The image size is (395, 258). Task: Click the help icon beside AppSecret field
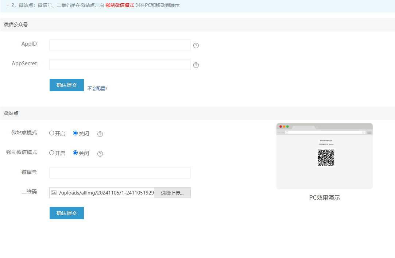pos(196,65)
